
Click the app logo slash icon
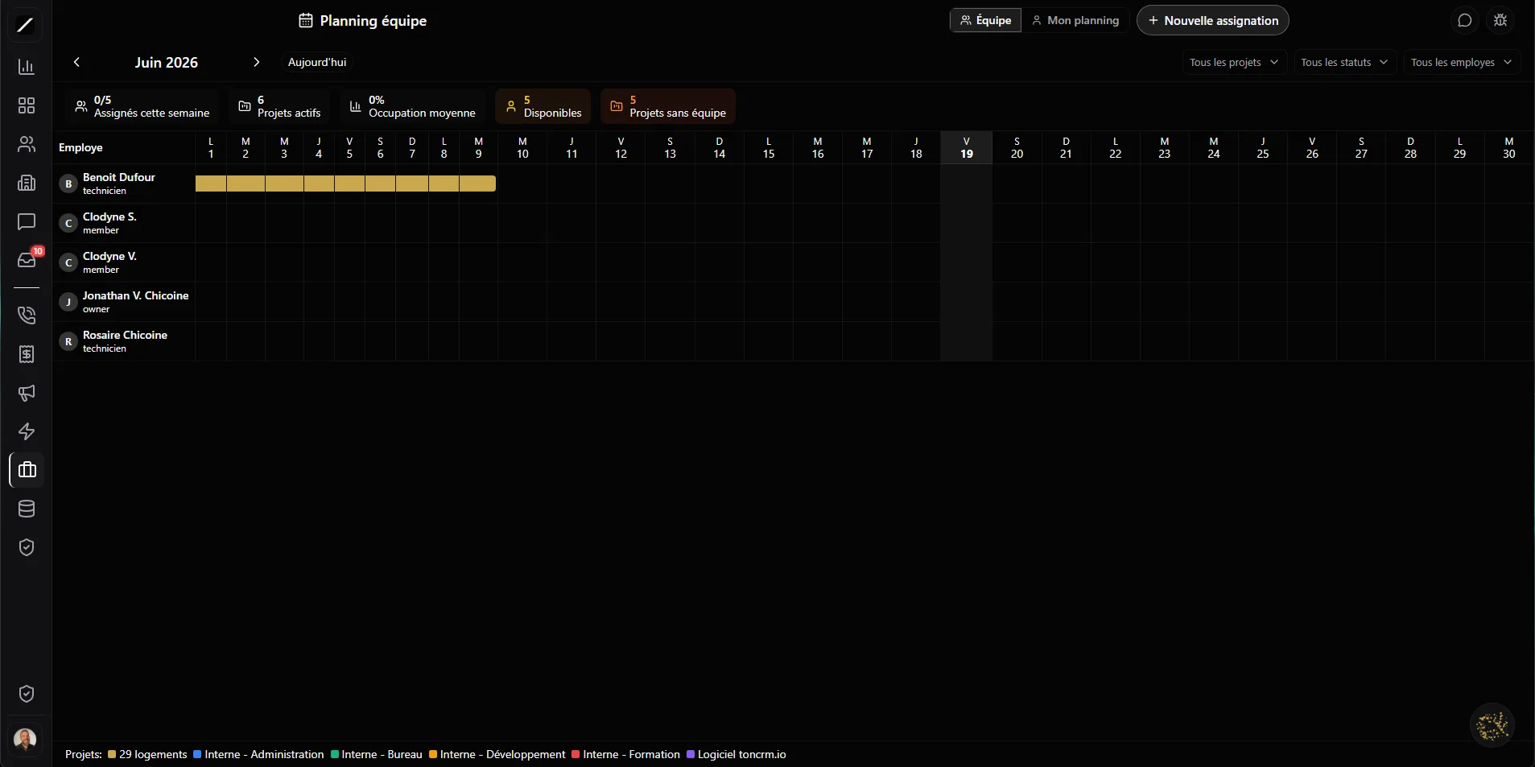25,25
